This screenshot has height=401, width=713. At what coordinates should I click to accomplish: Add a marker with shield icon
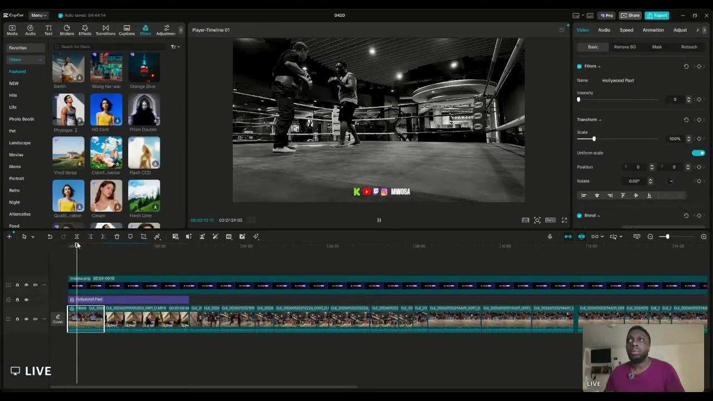[x=130, y=237]
